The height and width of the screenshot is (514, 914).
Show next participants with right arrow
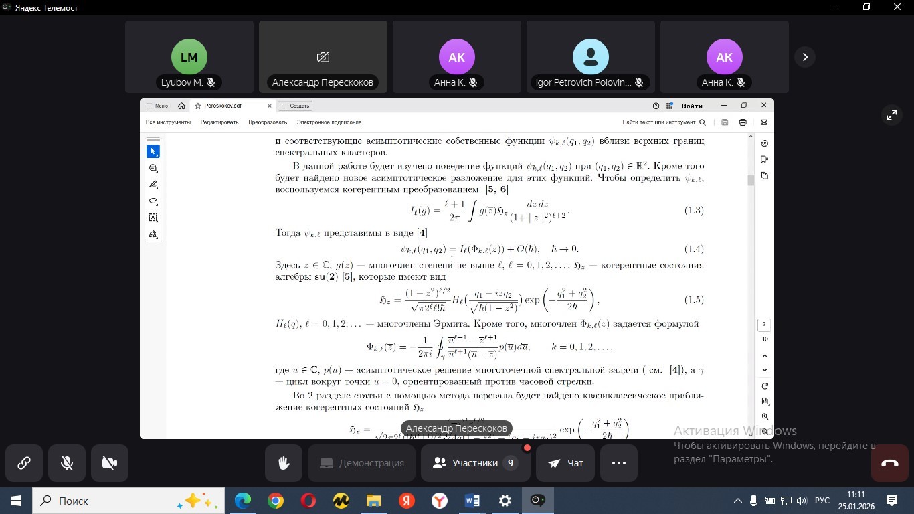click(805, 57)
